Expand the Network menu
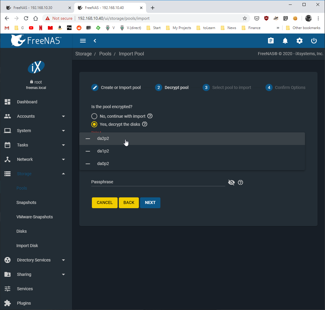The height and width of the screenshot is (310, 325). coord(36,159)
